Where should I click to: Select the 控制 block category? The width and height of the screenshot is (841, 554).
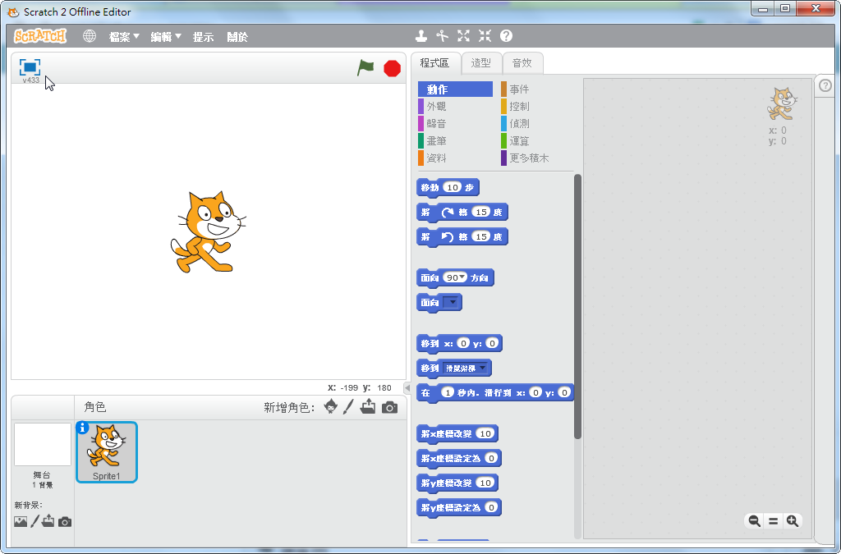[x=537, y=106]
